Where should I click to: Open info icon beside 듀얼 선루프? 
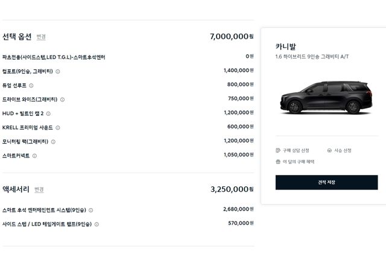[31, 85]
